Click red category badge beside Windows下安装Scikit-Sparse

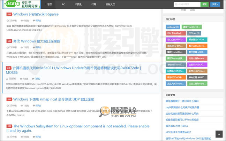pos(9,14)
